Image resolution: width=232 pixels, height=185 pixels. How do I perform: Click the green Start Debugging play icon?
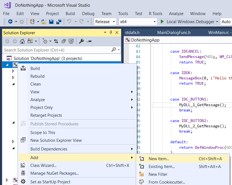click(162, 21)
